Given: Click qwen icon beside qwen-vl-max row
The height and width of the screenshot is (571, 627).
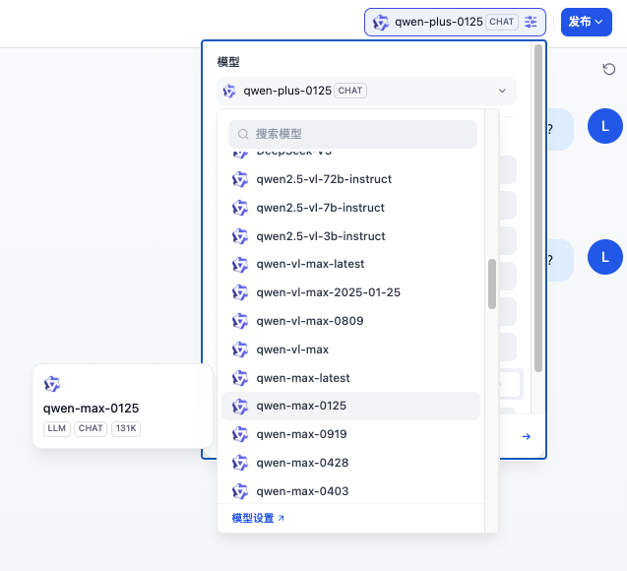Looking at the screenshot, I should tap(240, 349).
